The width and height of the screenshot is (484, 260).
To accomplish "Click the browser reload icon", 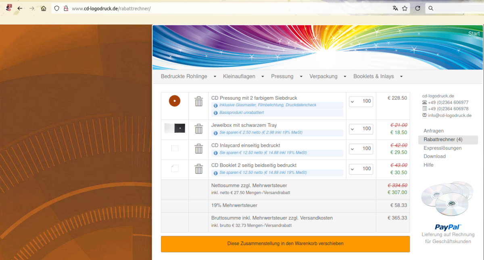I will (417, 8).
